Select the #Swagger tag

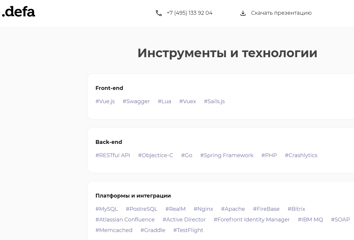136,101
